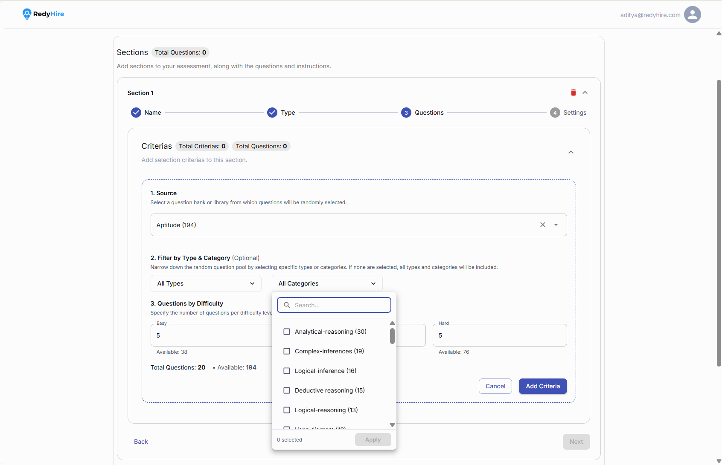Click the Available: 76 text
The width and height of the screenshot is (722, 465).
tap(454, 352)
